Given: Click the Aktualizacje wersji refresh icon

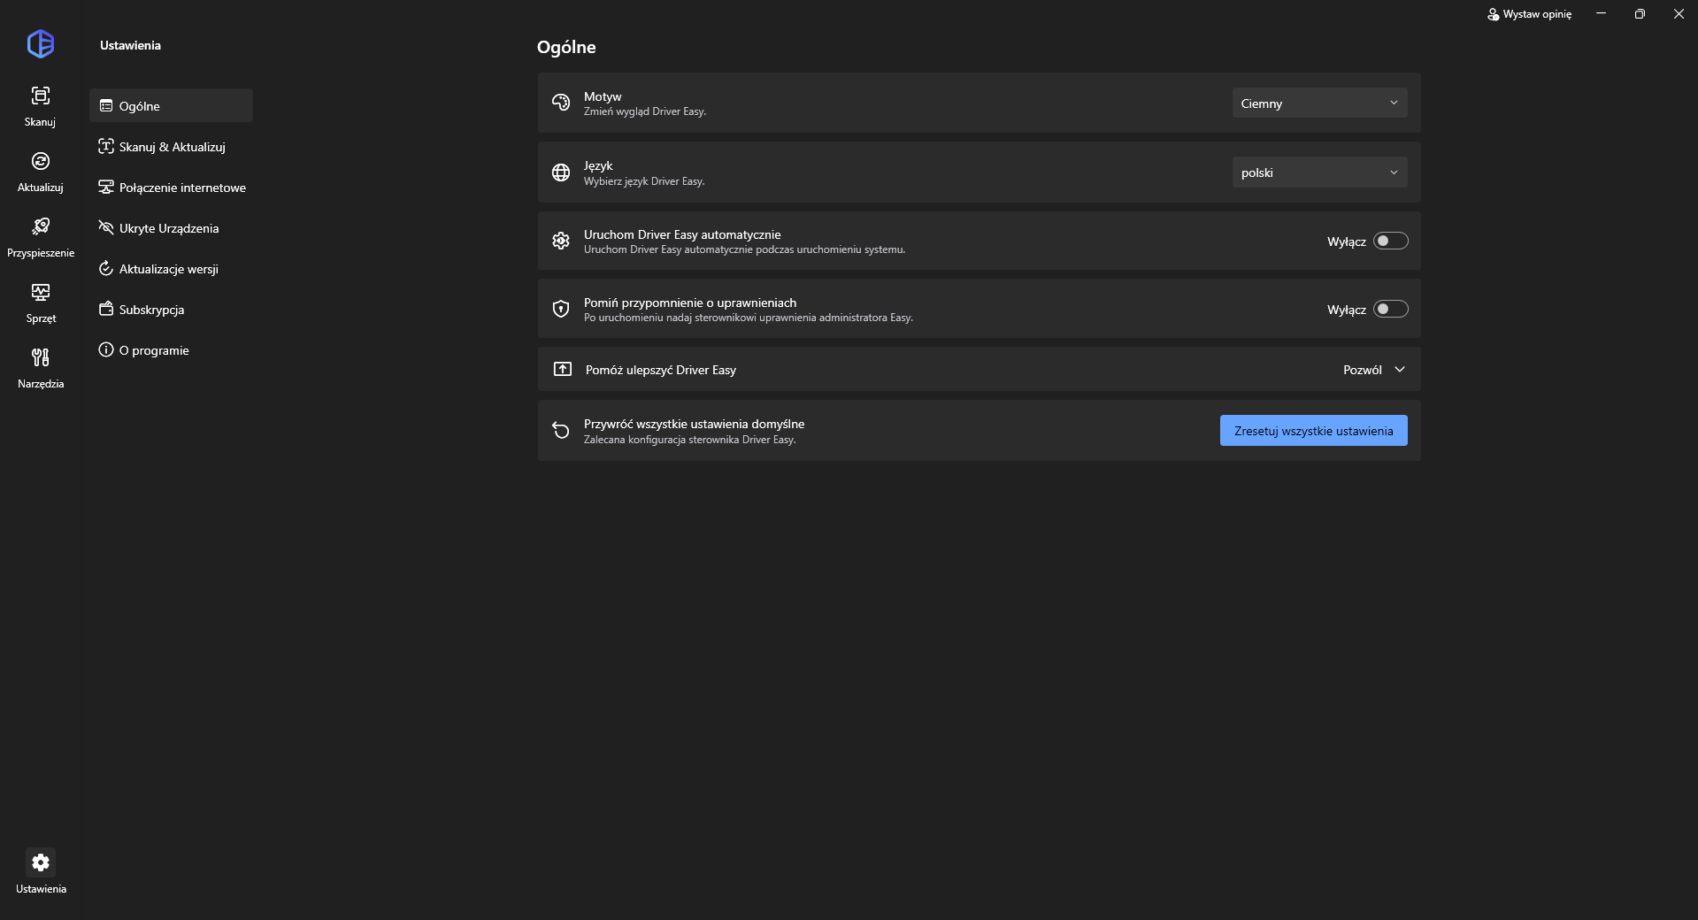Looking at the screenshot, I should point(106,268).
